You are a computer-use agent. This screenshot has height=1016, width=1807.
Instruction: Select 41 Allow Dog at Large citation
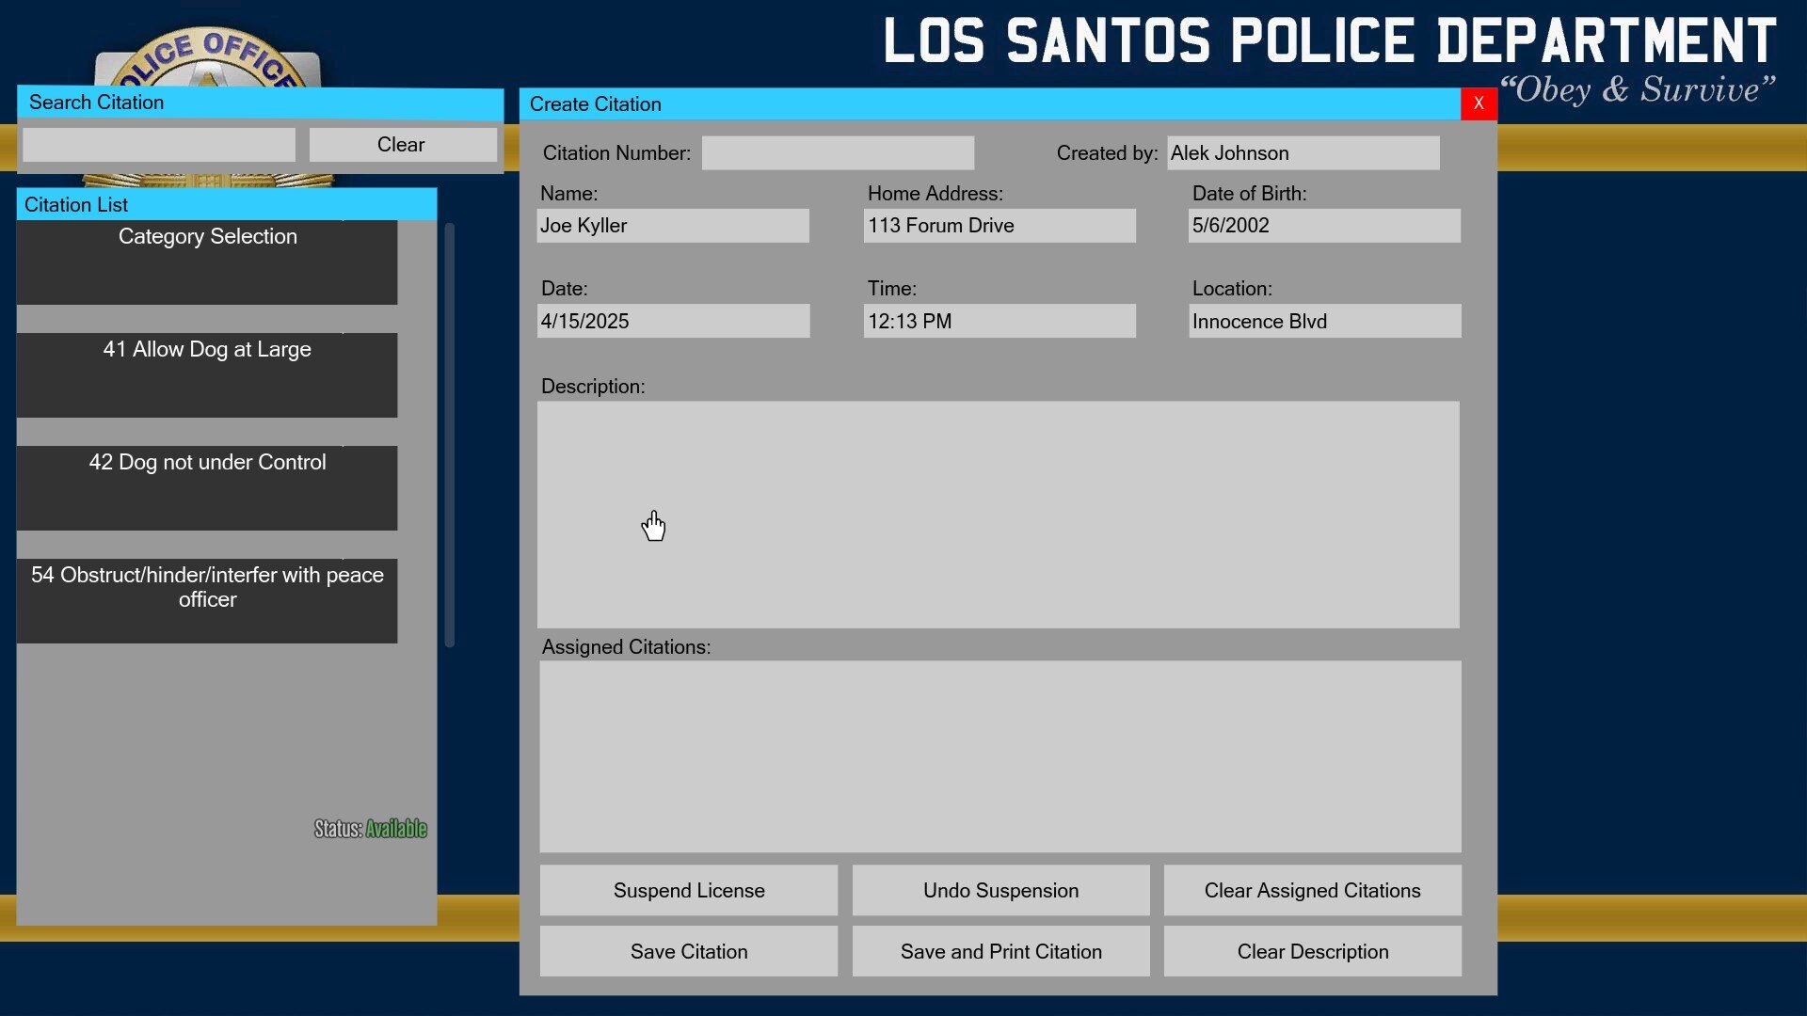point(207,374)
